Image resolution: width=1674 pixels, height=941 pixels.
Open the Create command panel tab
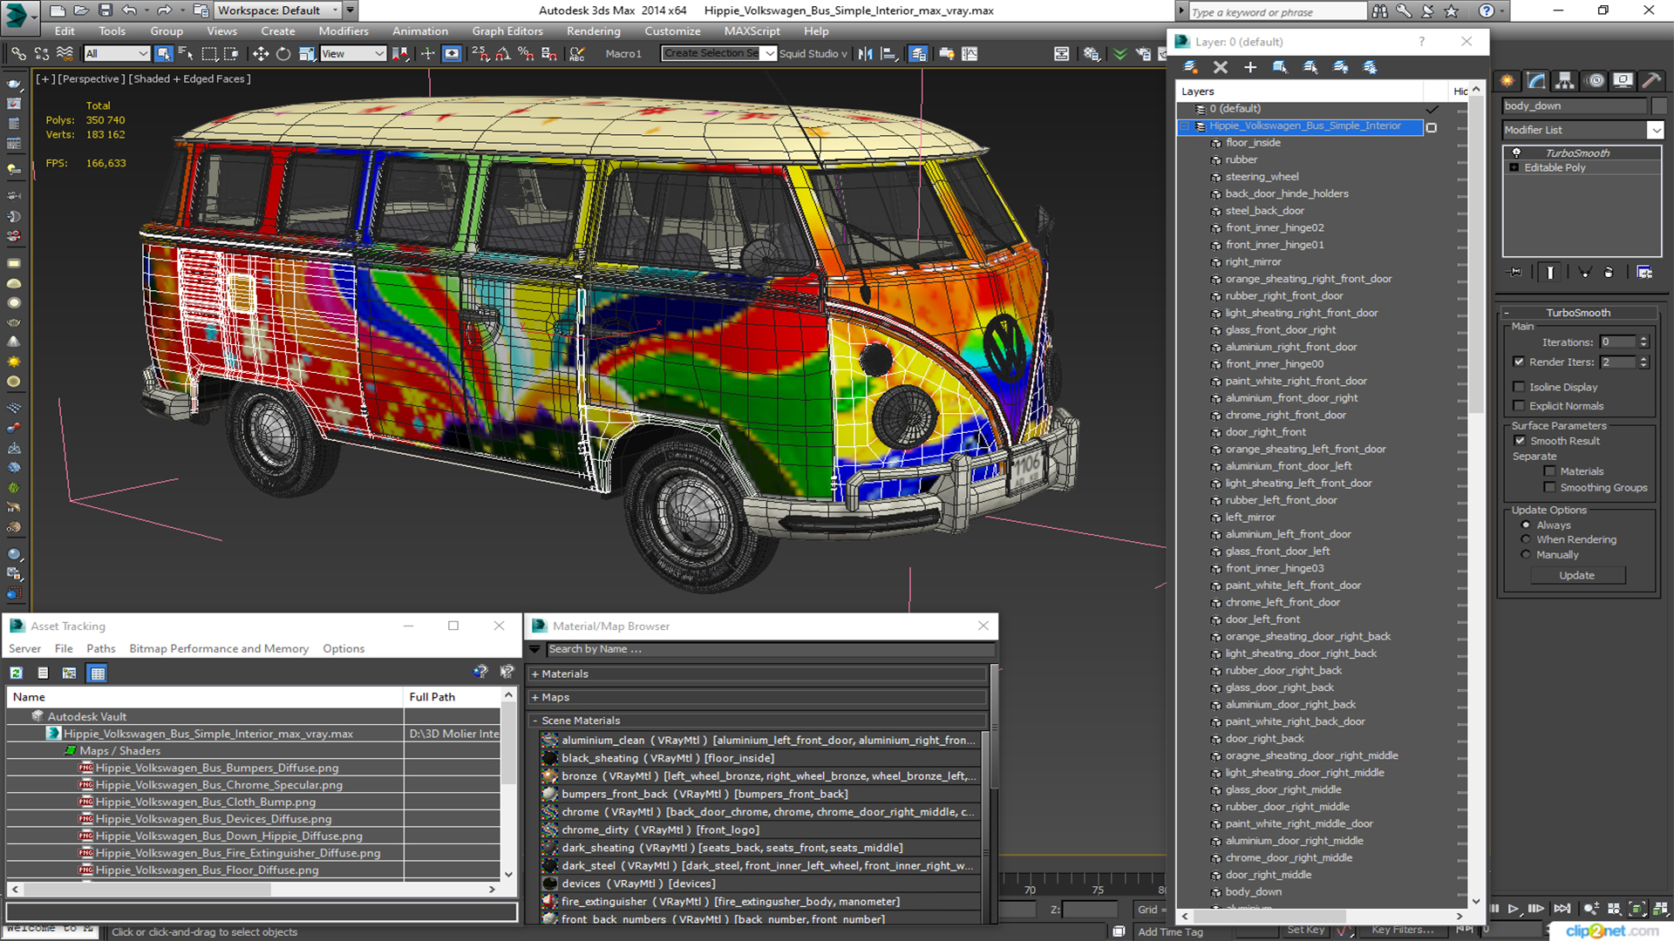(1507, 80)
